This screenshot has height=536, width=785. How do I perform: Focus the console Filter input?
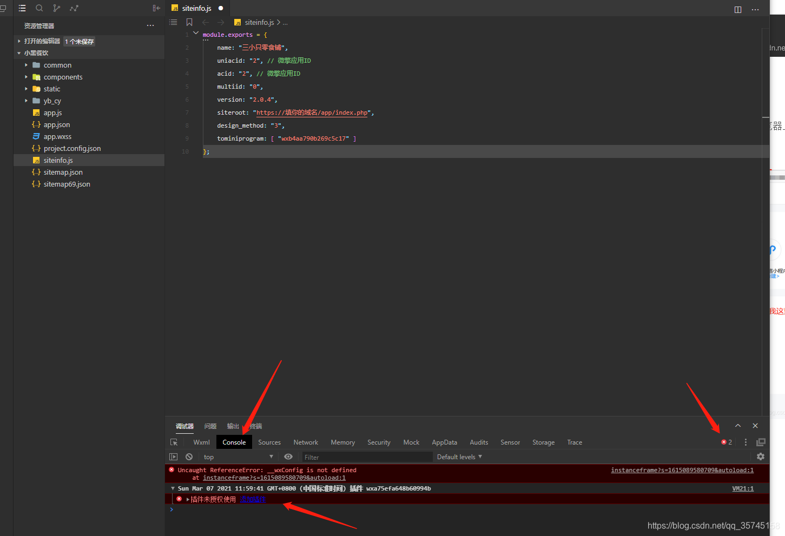pos(367,457)
